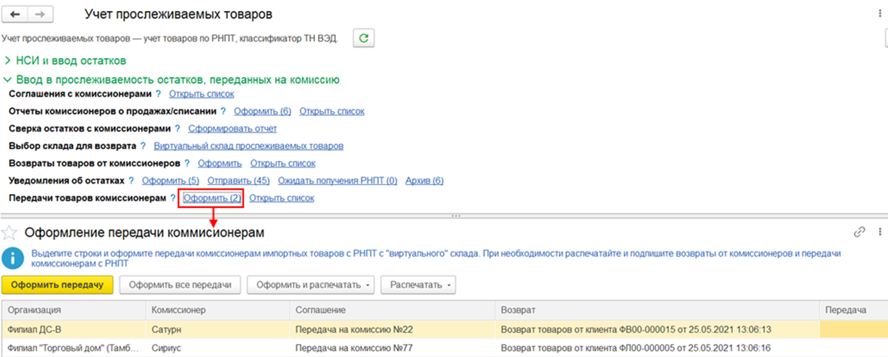
Task: Click the green refresh icon
Action: tap(364, 39)
